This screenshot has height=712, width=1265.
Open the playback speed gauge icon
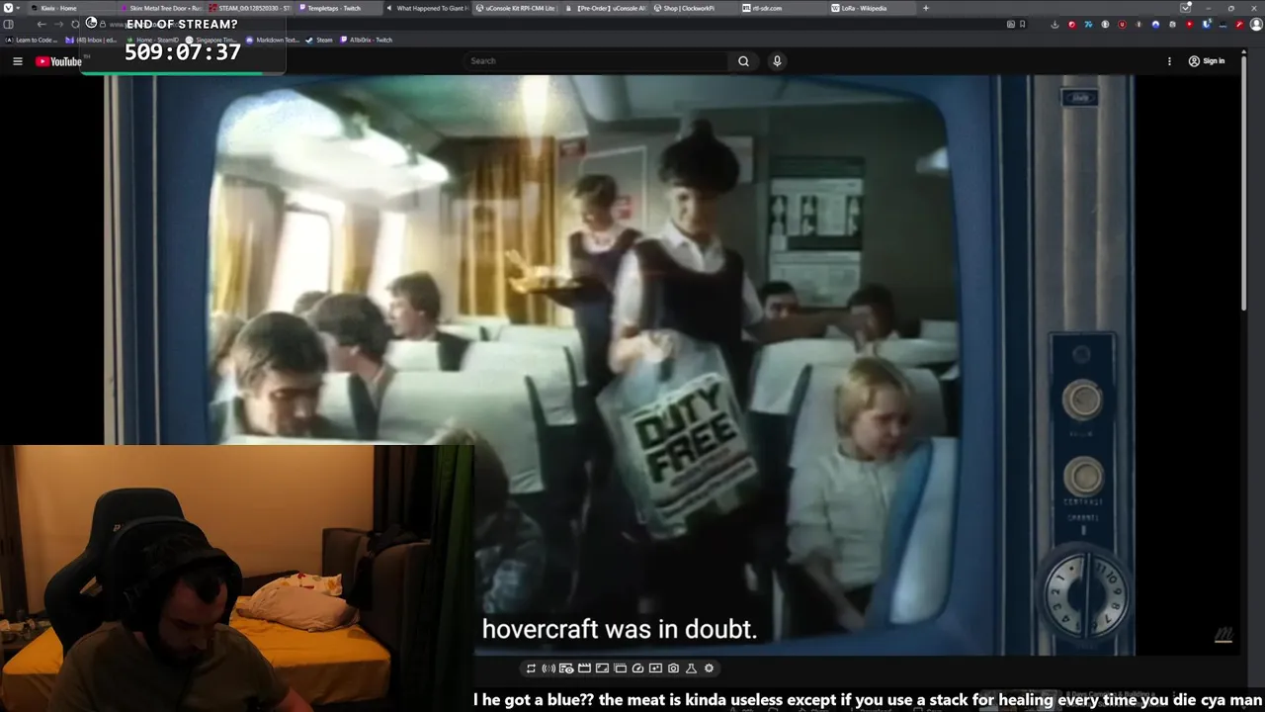637,668
